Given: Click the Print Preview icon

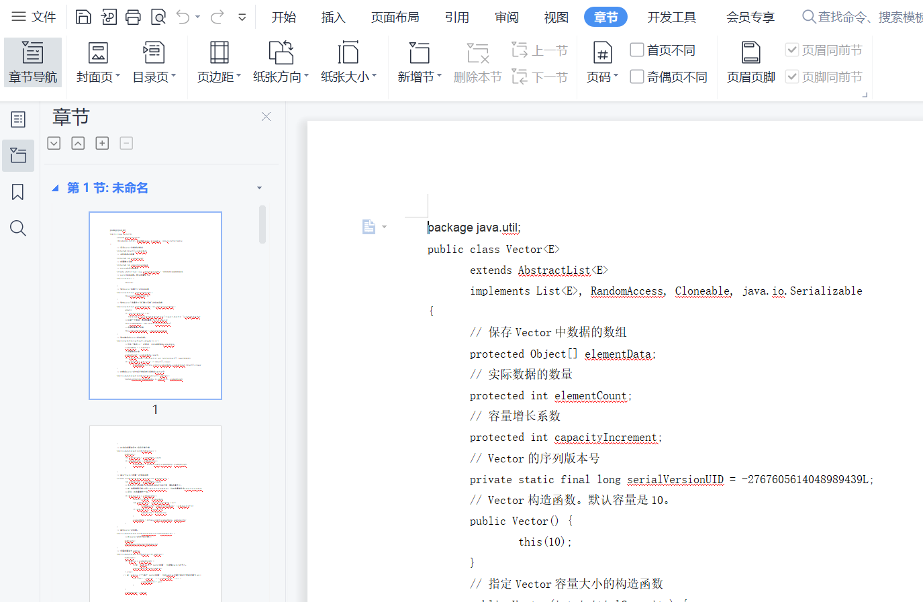Looking at the screenshot, I should tap(158, 17).
